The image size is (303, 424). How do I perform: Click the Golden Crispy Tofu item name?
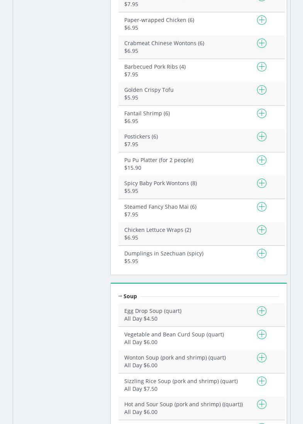tap(149, 90)
